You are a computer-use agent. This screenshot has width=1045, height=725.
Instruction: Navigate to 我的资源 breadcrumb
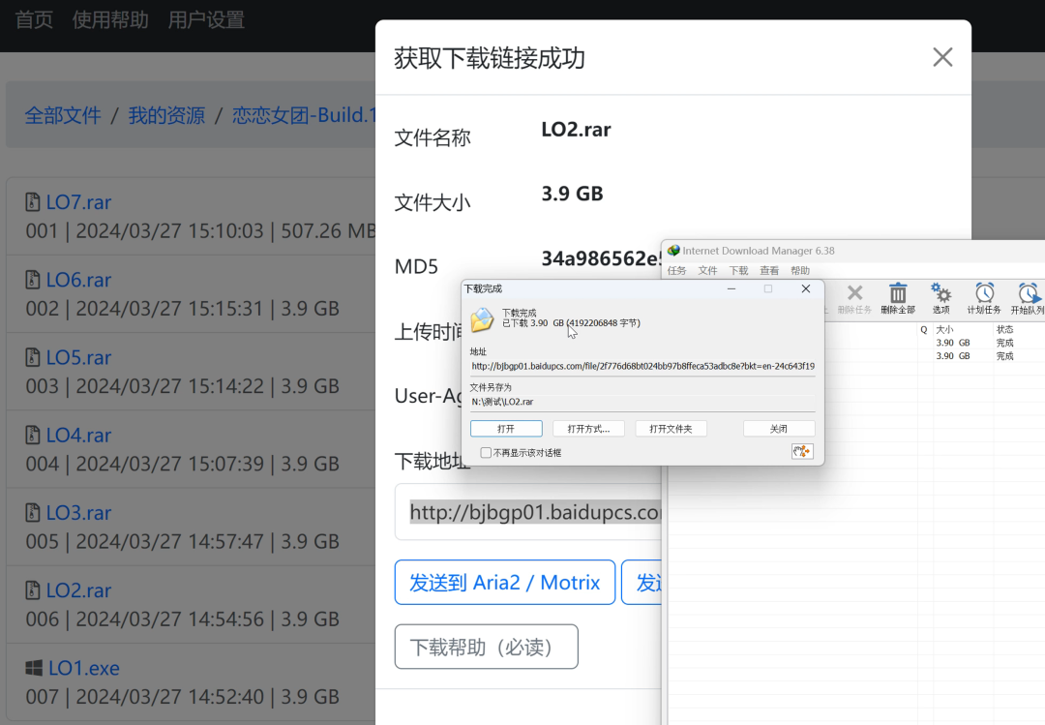click(x=166, y=115)
